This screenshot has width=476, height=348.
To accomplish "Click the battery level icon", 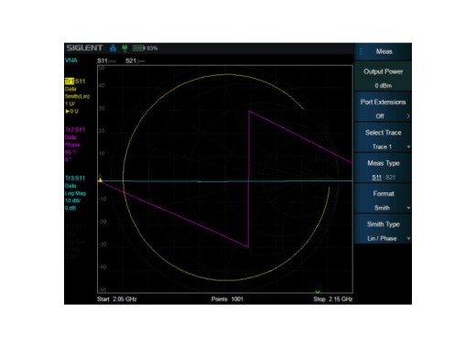I will (x=138, y=48).
